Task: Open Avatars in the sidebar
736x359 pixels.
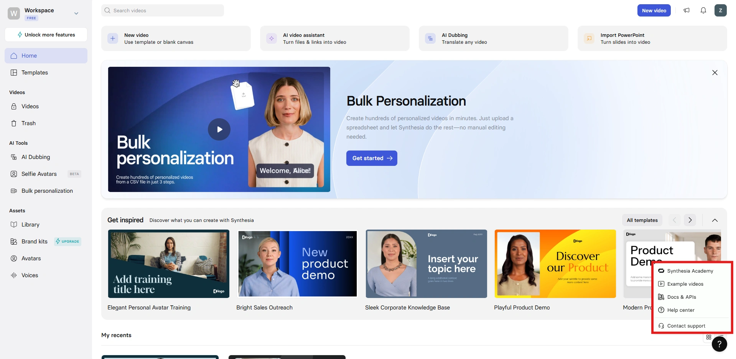Action: [46, 258]
